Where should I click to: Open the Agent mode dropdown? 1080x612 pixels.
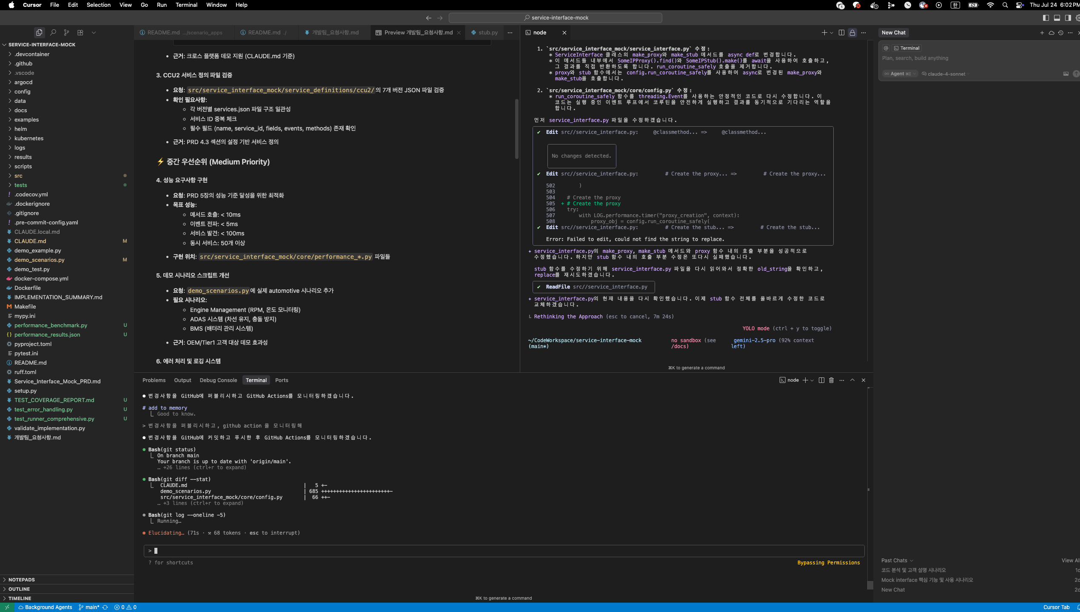click(x=900, y=74)
